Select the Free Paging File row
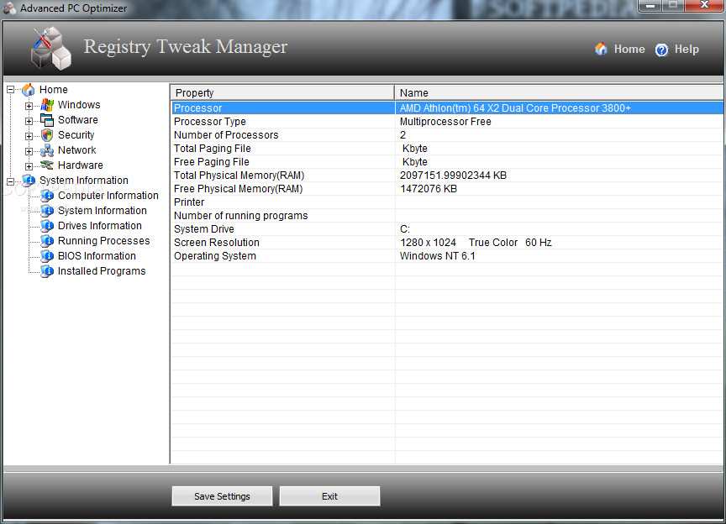Image resolution: width=726 pixels, height=524 pixels. (x=447, y=161)
